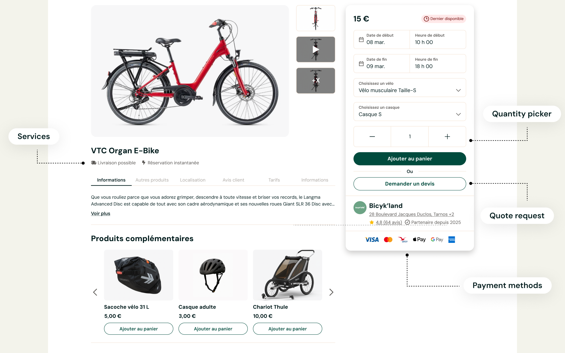Click the start date calendar icon
Screen dimensions: 565x353
[x=361, y=40]
